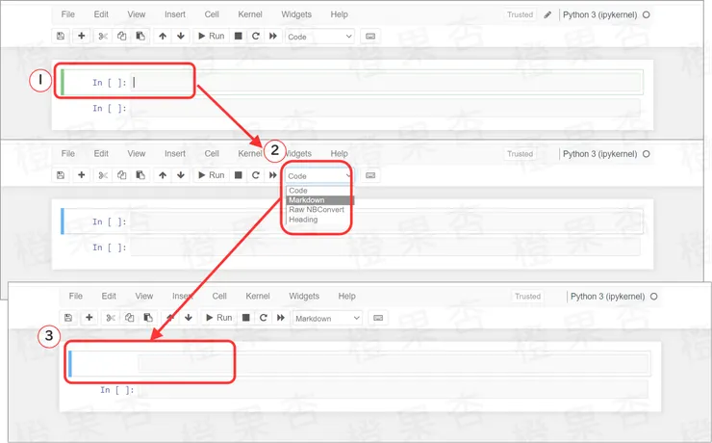Open the Kernel menu in the top panel
Image resolution: width=712 pixels, height=443 pixels.
click(x=250, y=14)
